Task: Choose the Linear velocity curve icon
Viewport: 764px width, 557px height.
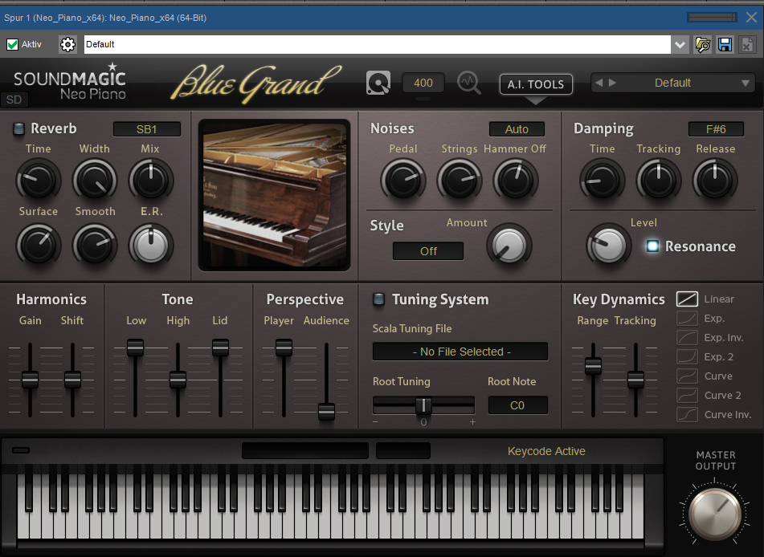Action: tap(687, 299)
